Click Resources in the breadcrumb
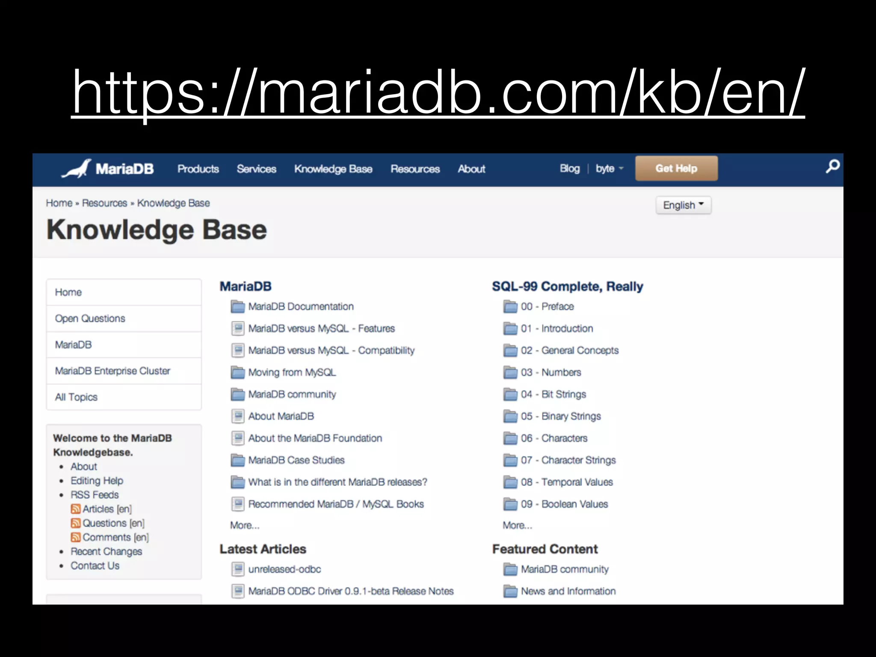The image size is (876, 657). [x=104, y=203]
